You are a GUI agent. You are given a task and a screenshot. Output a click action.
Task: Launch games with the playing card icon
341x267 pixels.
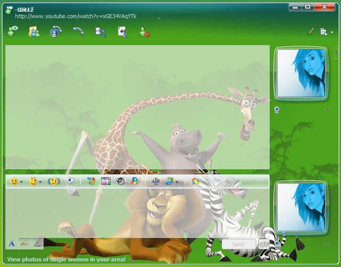(122, 32)
